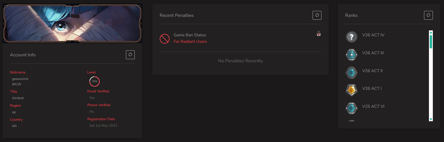This screenshot has width=444, height=142.
Task: Select the V26 ACT I entry label
Action: (372, 88)
